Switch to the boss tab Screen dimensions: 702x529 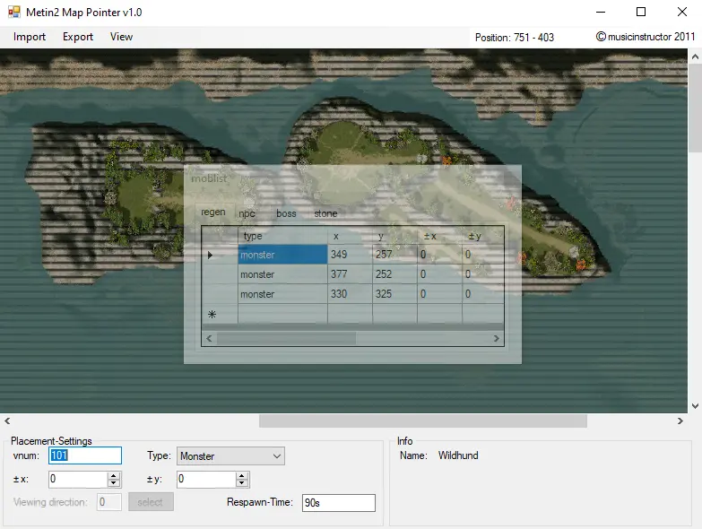click(x=286, y=213)
